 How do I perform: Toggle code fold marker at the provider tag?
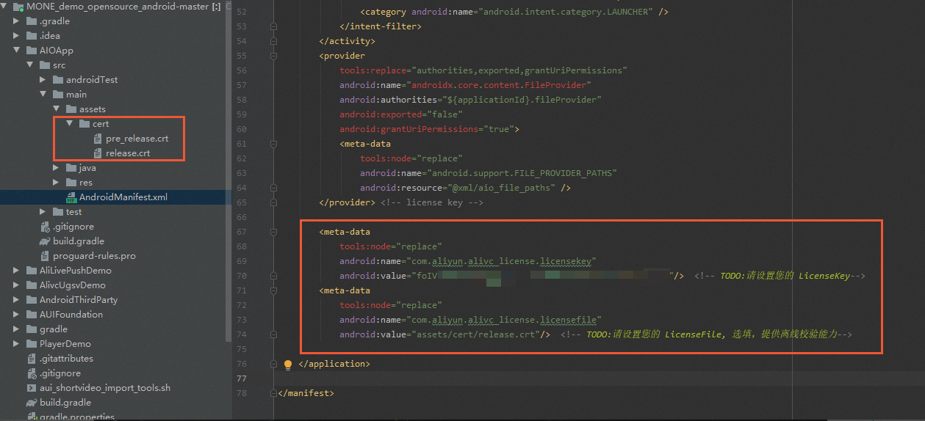[x=274, y=56]
